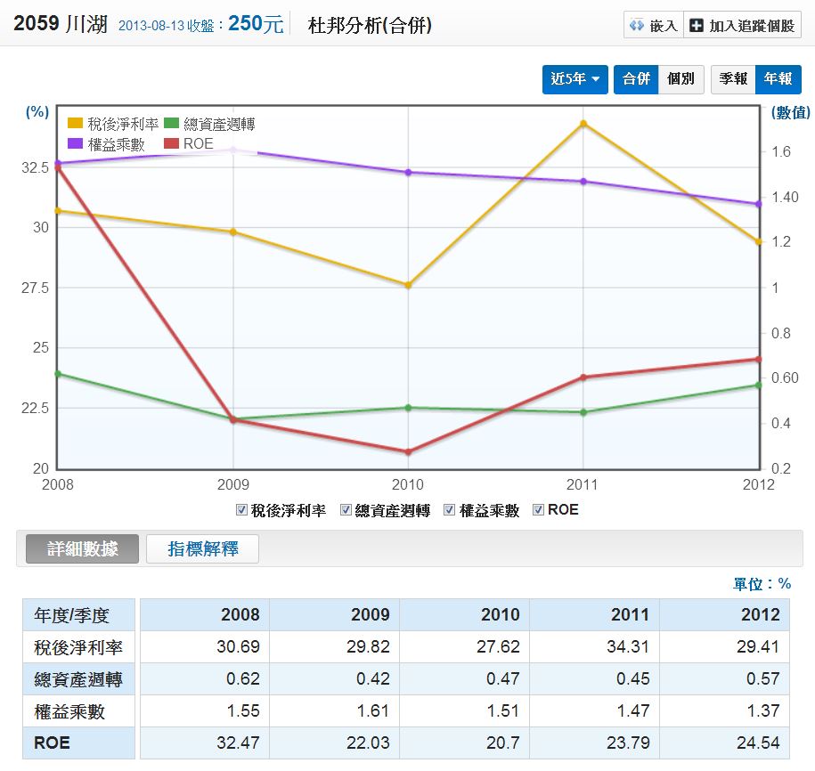
Task: Switch to 個別 individual report view
Action: tap(681, 79)
